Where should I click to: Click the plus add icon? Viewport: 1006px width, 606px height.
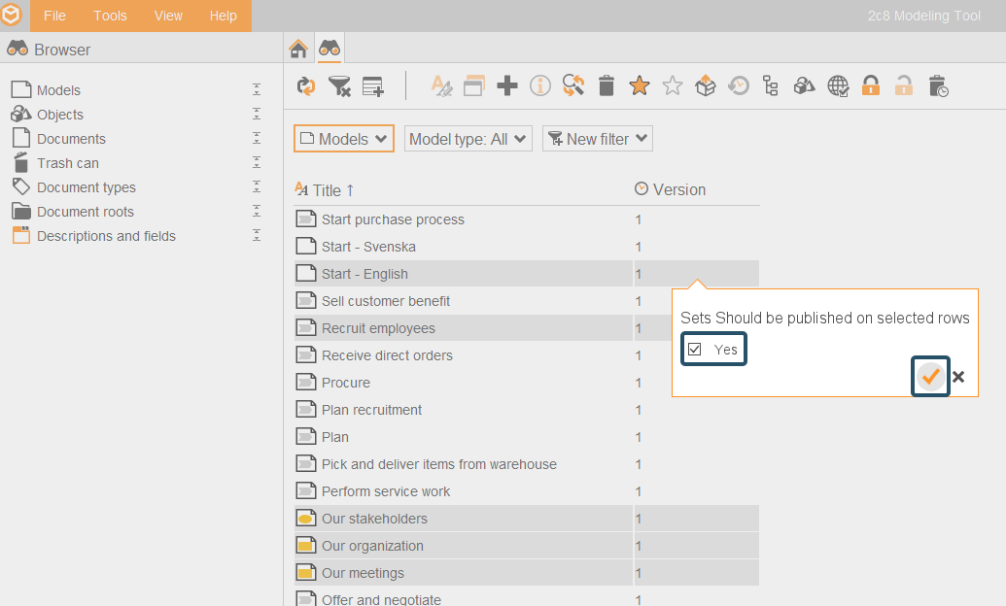tap(506, 85)
